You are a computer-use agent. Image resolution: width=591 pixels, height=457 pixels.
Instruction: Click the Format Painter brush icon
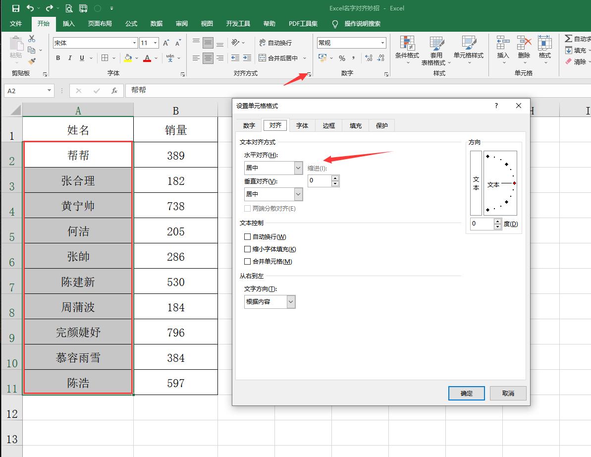(x=32, y=60)
